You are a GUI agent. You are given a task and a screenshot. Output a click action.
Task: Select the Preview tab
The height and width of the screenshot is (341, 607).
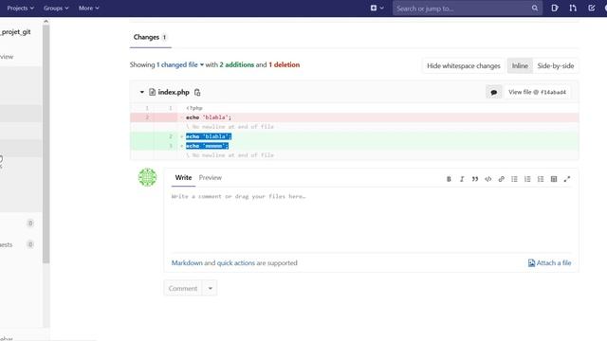click(211, 178)
